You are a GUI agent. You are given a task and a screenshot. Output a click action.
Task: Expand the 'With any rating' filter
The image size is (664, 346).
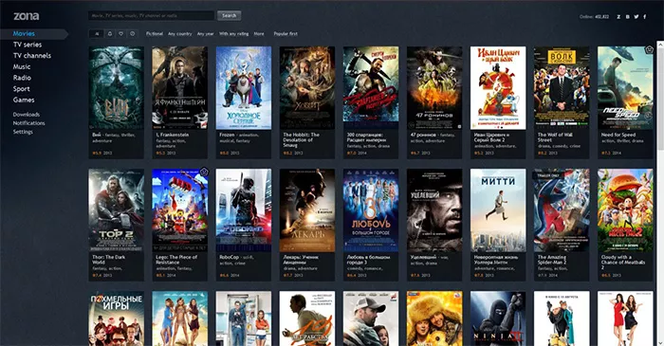233,34
